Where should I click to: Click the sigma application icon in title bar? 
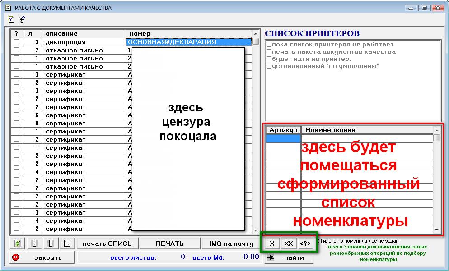pos(8,8)
